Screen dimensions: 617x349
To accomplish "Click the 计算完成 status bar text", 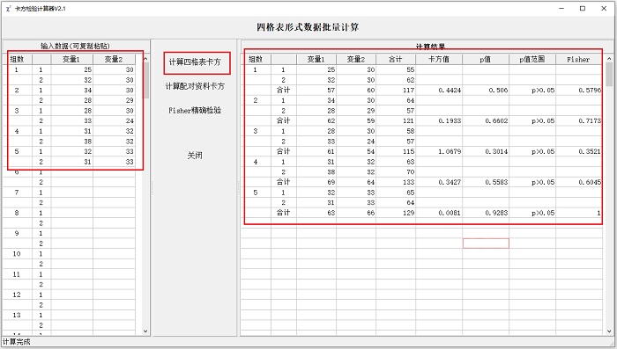I will (16, 342).
